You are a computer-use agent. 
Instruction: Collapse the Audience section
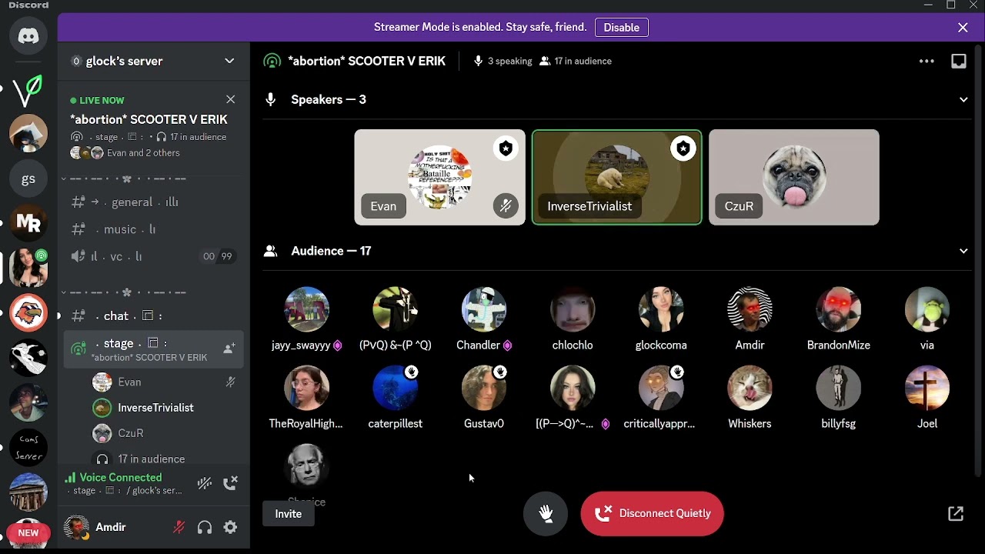(x=963, y=251)
